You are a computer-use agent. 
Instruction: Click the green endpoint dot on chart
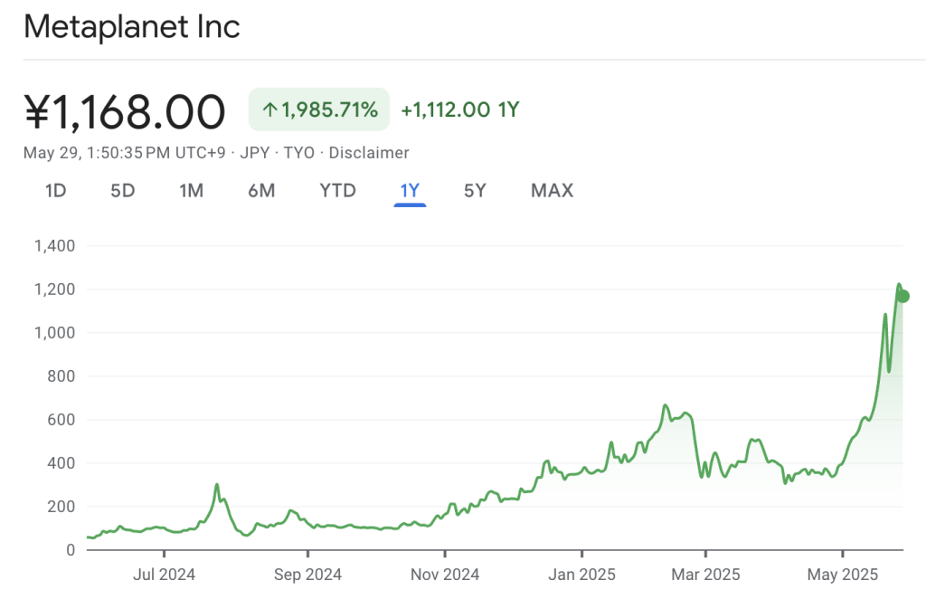pyautogui.click(x=902, y=296)
